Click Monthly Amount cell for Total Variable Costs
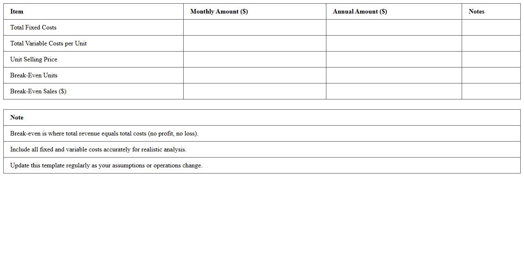This screenshot has width=524, height=266. tap(255, 43)
